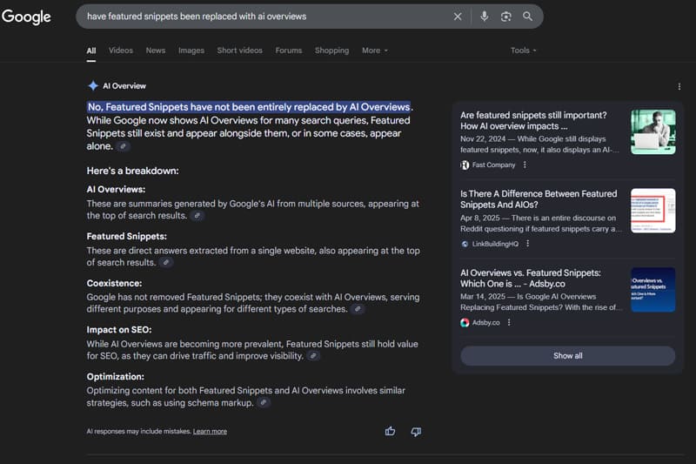Open Google Lens image search icon
Screen dimensions: 696x464
click(506, 17)
